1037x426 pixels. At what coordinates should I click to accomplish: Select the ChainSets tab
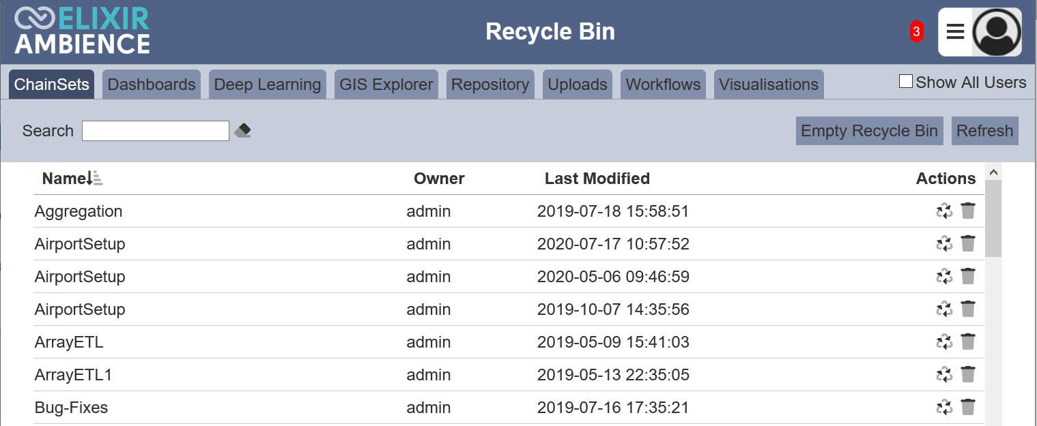click(52, 85)
